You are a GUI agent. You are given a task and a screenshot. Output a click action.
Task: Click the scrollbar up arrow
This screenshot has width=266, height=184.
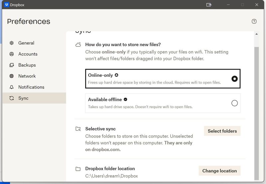click(x=256, y=34)
